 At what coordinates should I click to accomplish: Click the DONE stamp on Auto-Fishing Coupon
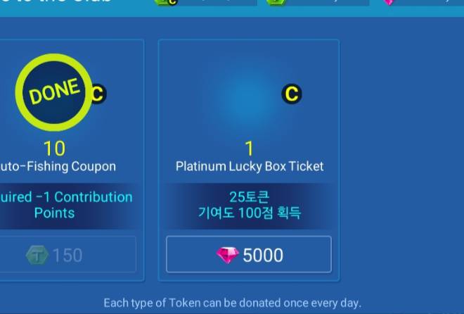click(53, 92)
